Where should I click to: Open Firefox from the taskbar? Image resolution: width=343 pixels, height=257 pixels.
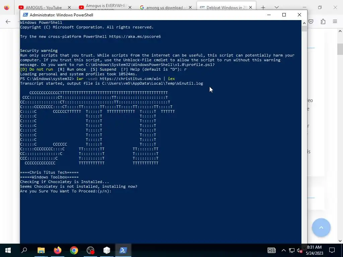[x=58, y=250]
